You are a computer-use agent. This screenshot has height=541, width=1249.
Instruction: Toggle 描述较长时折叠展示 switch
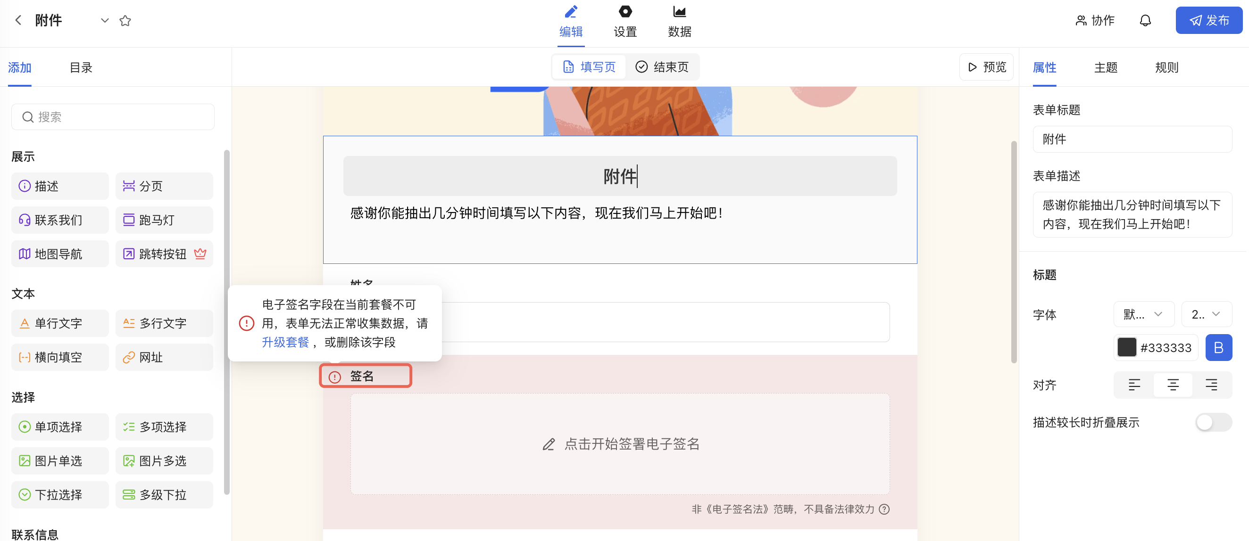pyautogui.click(x=1213, y=422)
